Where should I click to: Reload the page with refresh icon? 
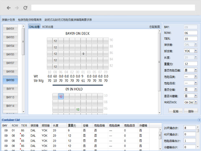pos(25,8)
